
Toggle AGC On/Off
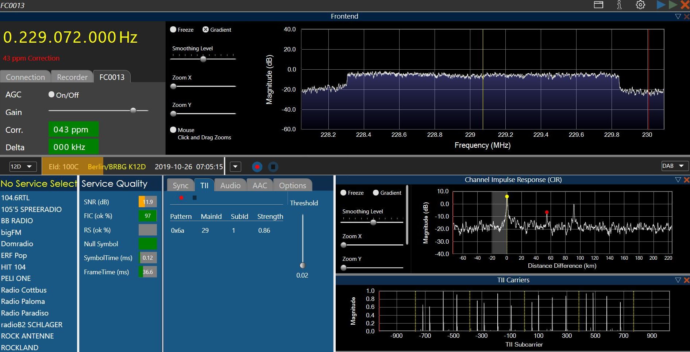tap(51, 94)
